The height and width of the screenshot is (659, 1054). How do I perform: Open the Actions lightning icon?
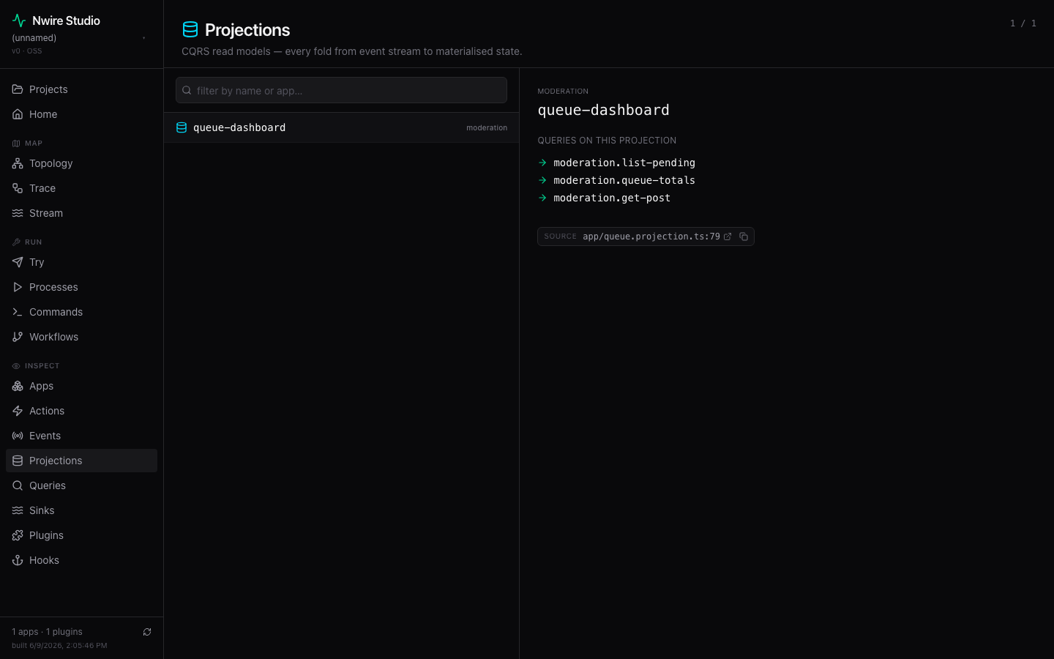click(x=18, y=411)
